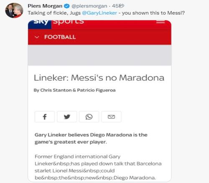The image size is (209, 183).
Task: Select the FOOTBALL menu label
Action: pos(60,37)
